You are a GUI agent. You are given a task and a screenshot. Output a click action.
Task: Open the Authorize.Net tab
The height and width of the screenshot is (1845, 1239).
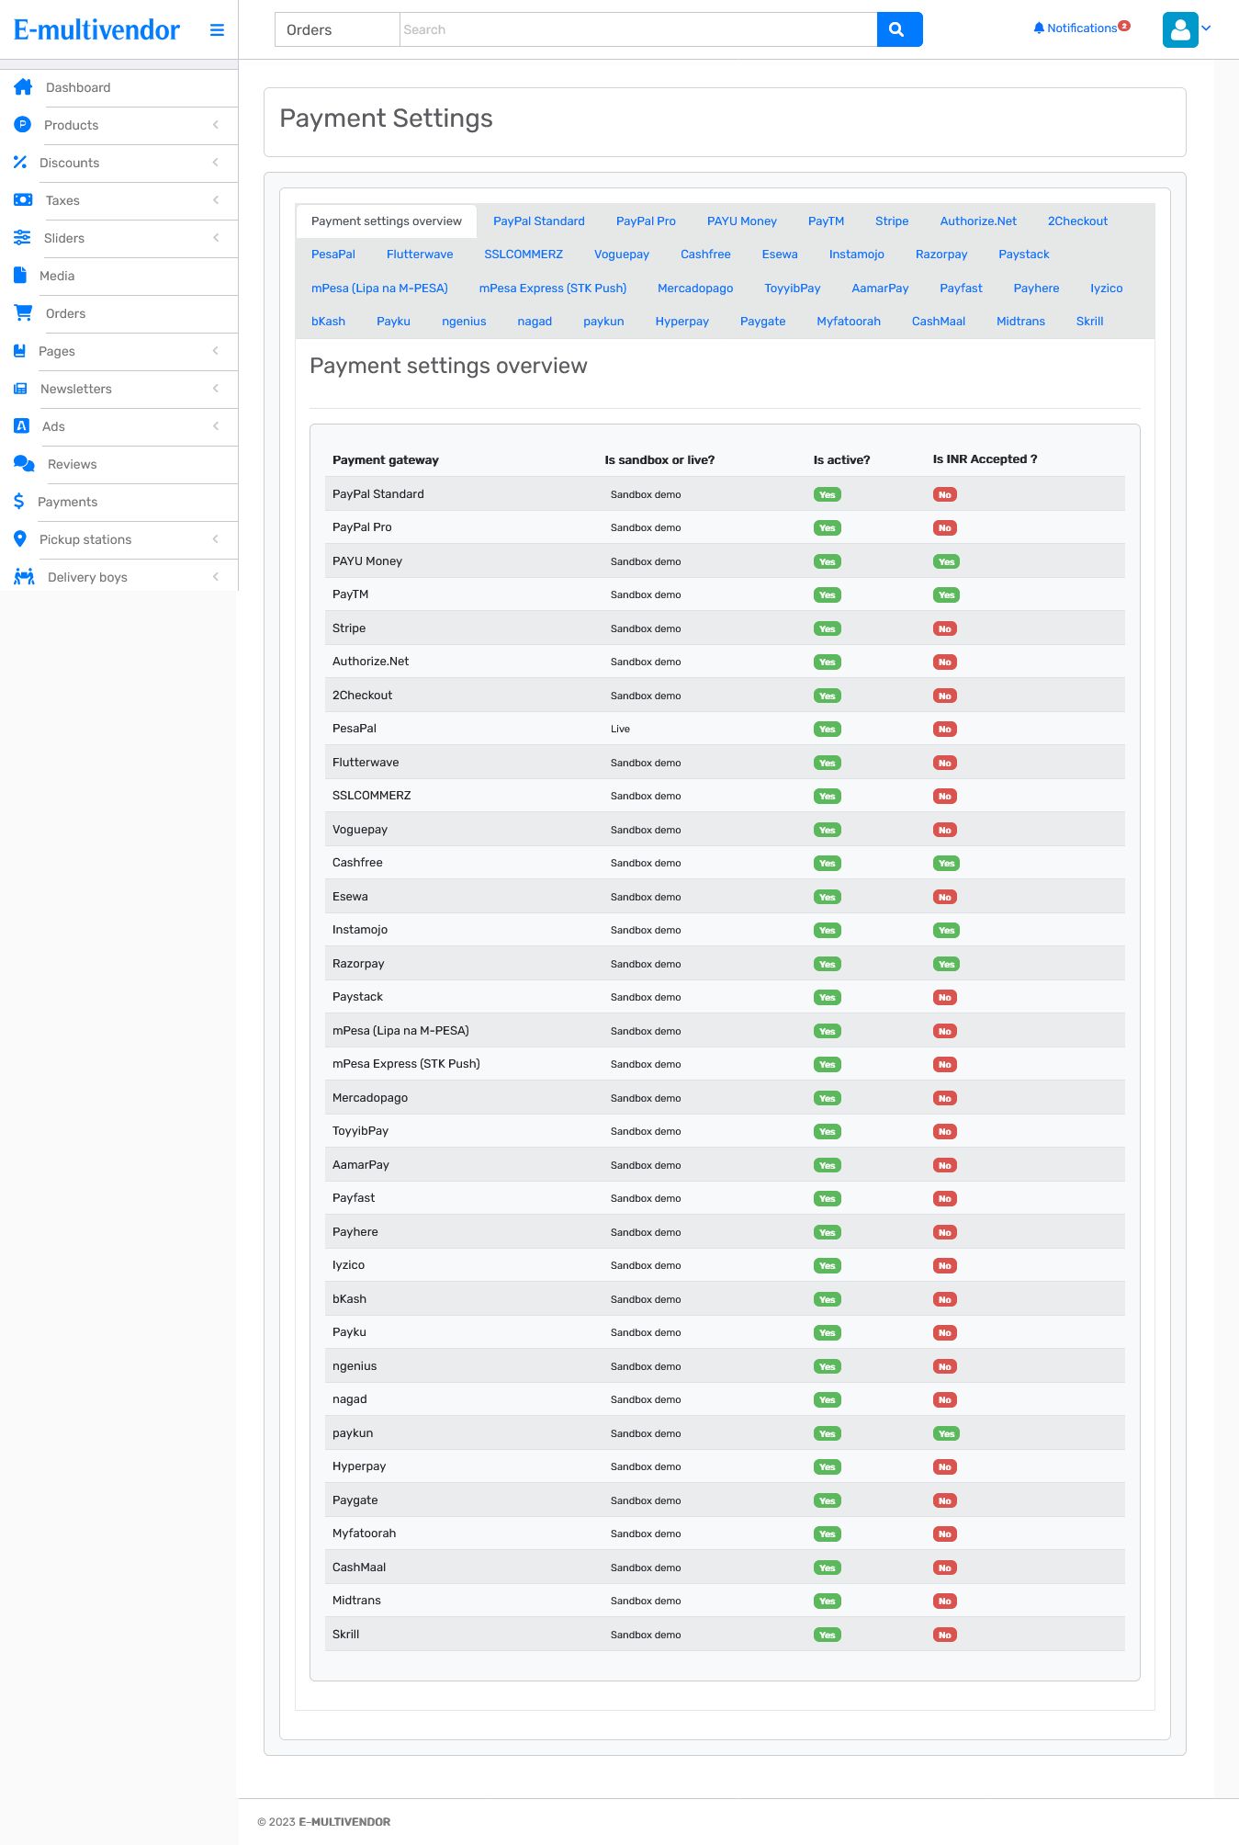[x=978, y=221]
